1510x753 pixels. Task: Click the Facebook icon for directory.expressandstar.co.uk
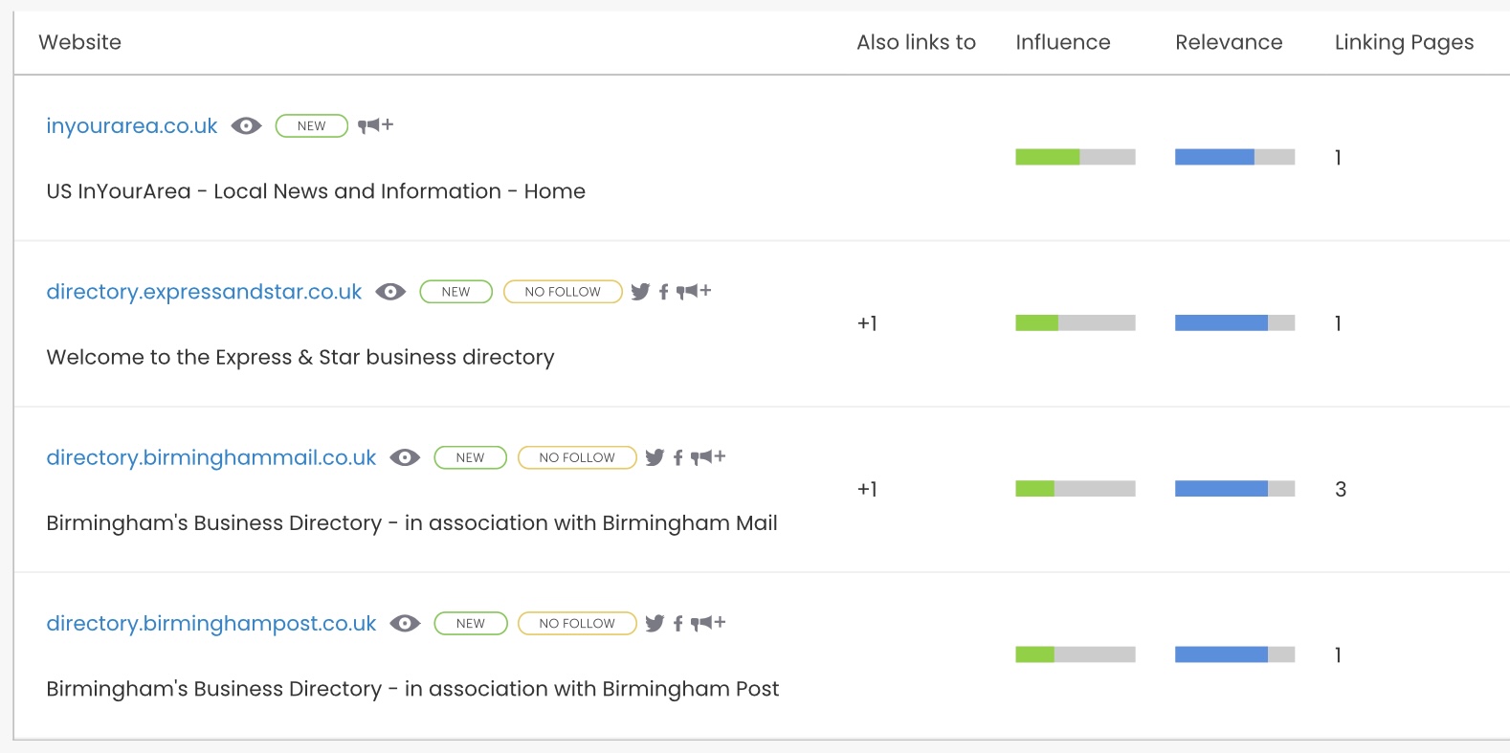click(663, 292)
